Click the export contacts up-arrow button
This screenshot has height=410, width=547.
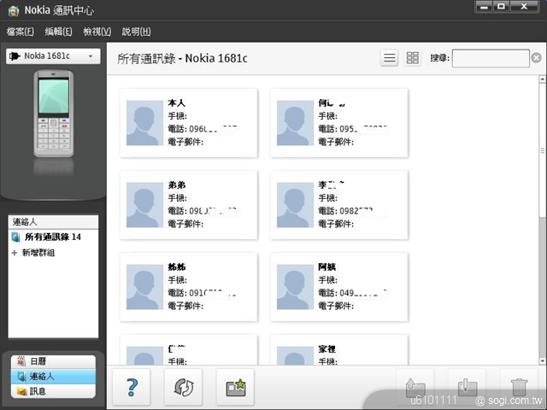415,387
